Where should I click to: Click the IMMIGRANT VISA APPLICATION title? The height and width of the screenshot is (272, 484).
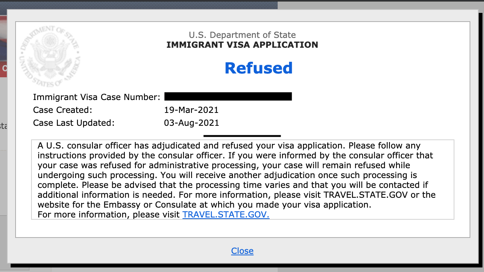tap(242, 45)
